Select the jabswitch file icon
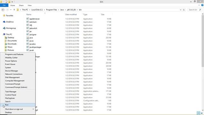The height and width of the screenshot is (115, 204). pos(28,28)
